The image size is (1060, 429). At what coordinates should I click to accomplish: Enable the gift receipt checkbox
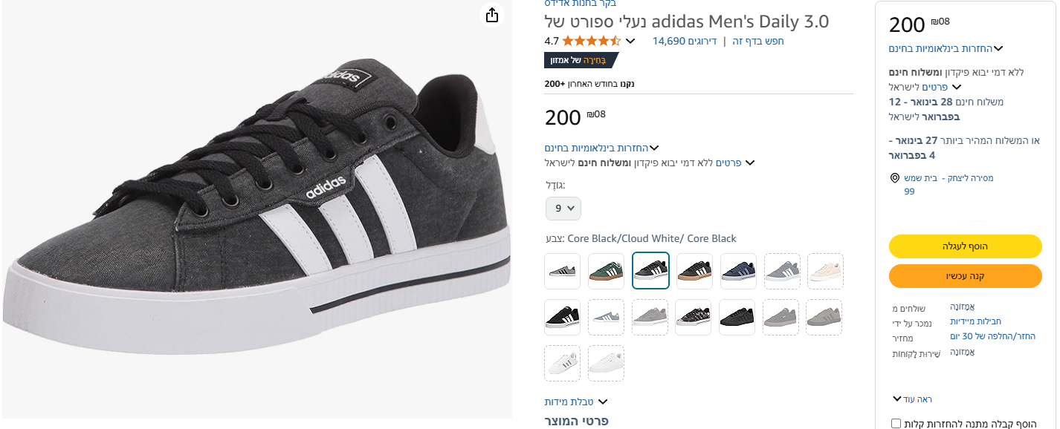[x=896, y=424]
